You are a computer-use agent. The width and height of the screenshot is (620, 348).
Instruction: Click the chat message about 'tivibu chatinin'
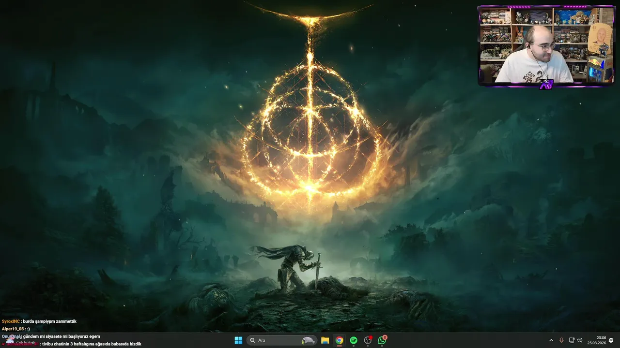(x=92, y=344)
